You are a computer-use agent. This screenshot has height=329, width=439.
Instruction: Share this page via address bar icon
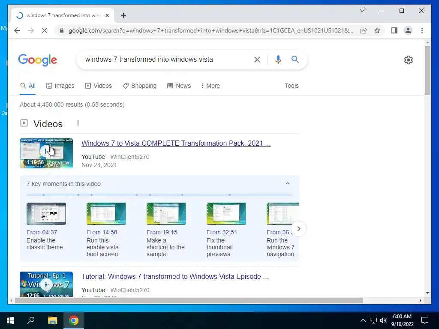[x=364, y=30]
